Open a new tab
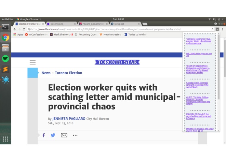Viewport: 226px width, 161px height. 145,24
